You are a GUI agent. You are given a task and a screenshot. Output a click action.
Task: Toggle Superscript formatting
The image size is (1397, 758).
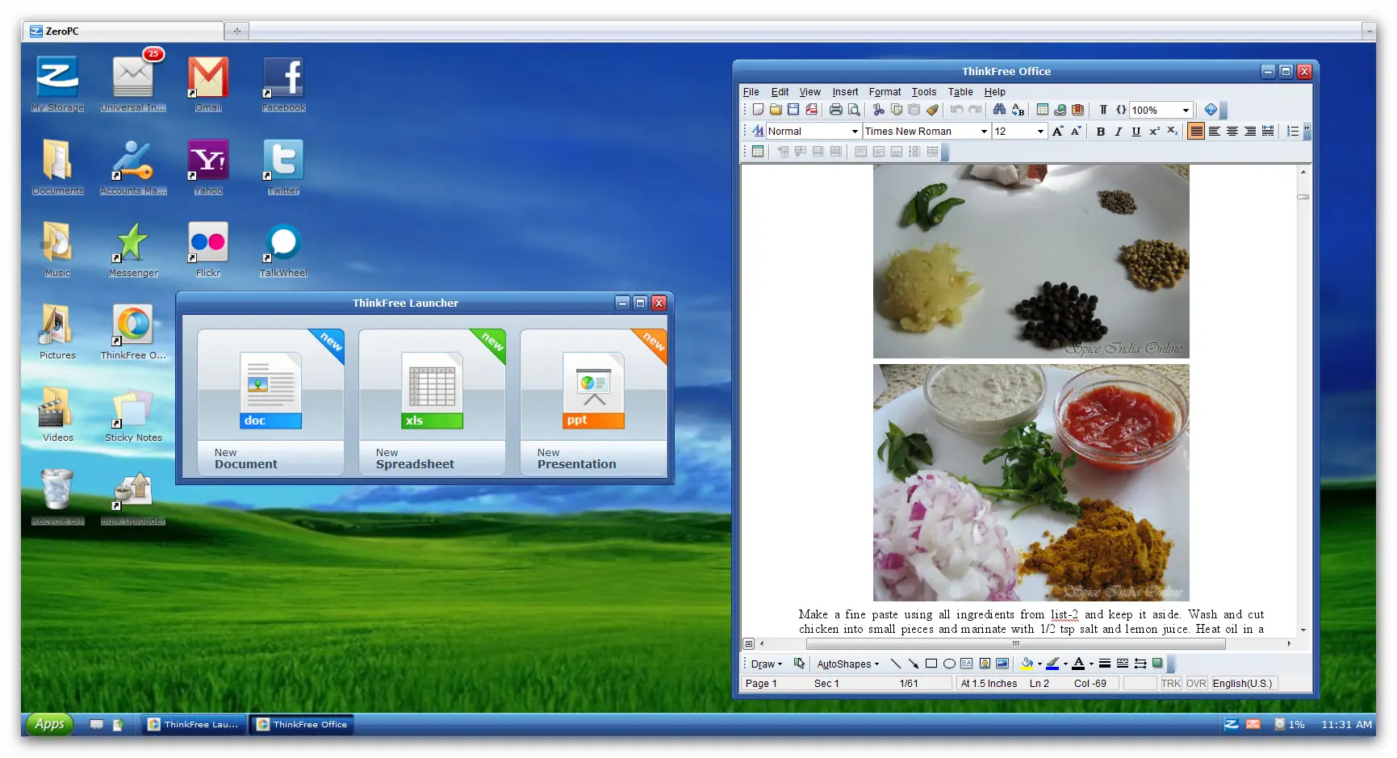1154,131
